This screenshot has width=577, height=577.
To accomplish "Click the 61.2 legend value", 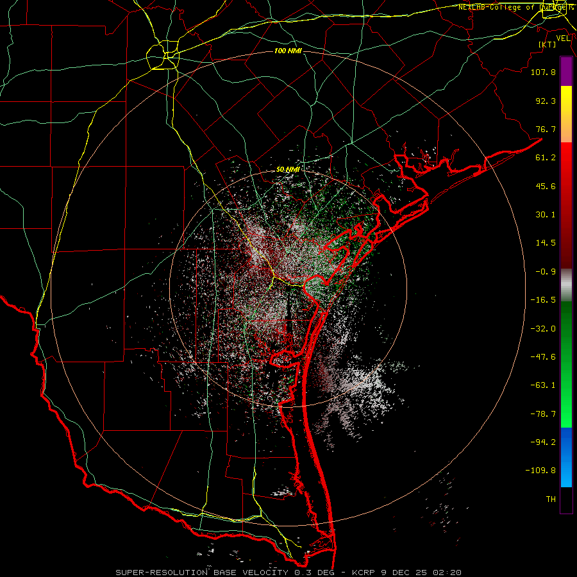I will coord(546,158).
